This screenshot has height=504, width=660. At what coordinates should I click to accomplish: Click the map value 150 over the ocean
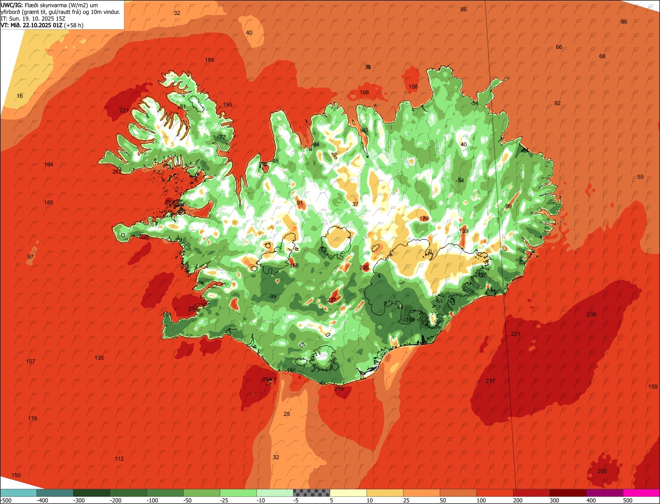(x=16, y=475)
